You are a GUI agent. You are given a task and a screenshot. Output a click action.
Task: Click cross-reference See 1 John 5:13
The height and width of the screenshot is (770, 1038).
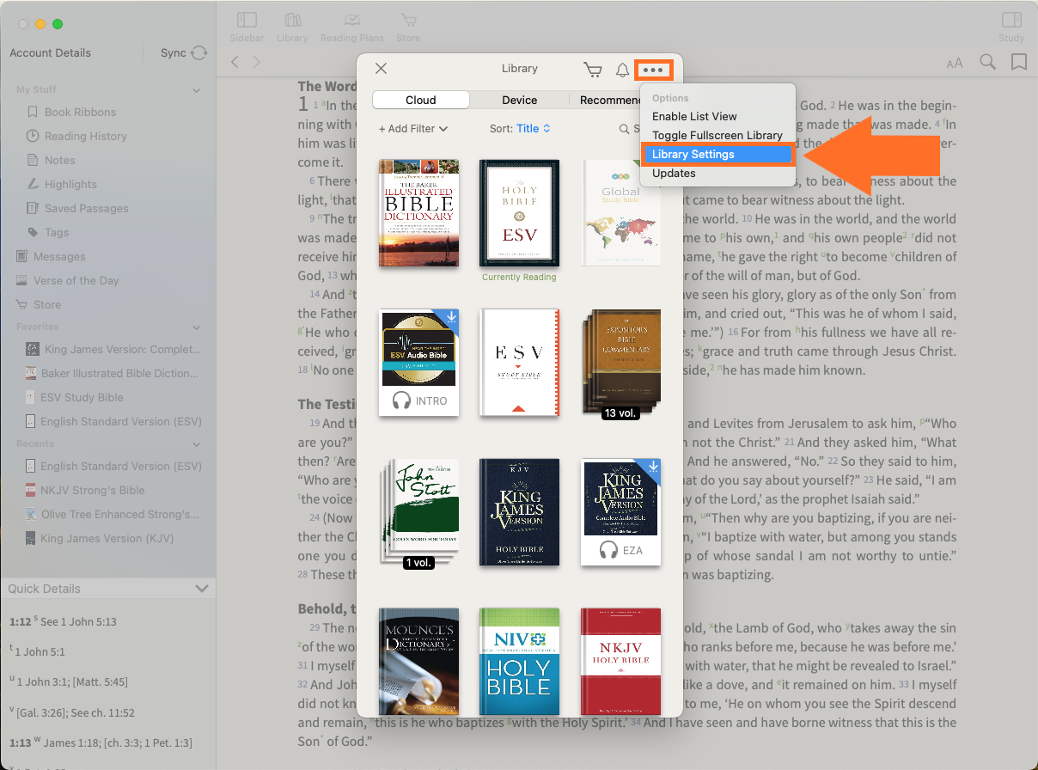(77, 621)
